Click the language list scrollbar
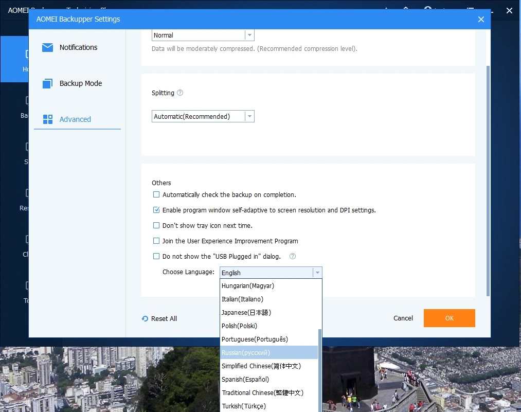521x412 pixels. 319,370
